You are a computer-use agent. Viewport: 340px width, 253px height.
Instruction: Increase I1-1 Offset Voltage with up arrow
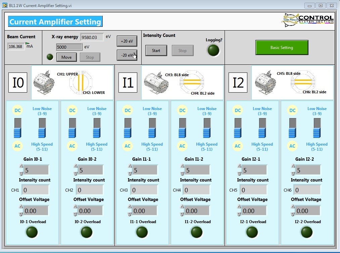tap(130, 207)
